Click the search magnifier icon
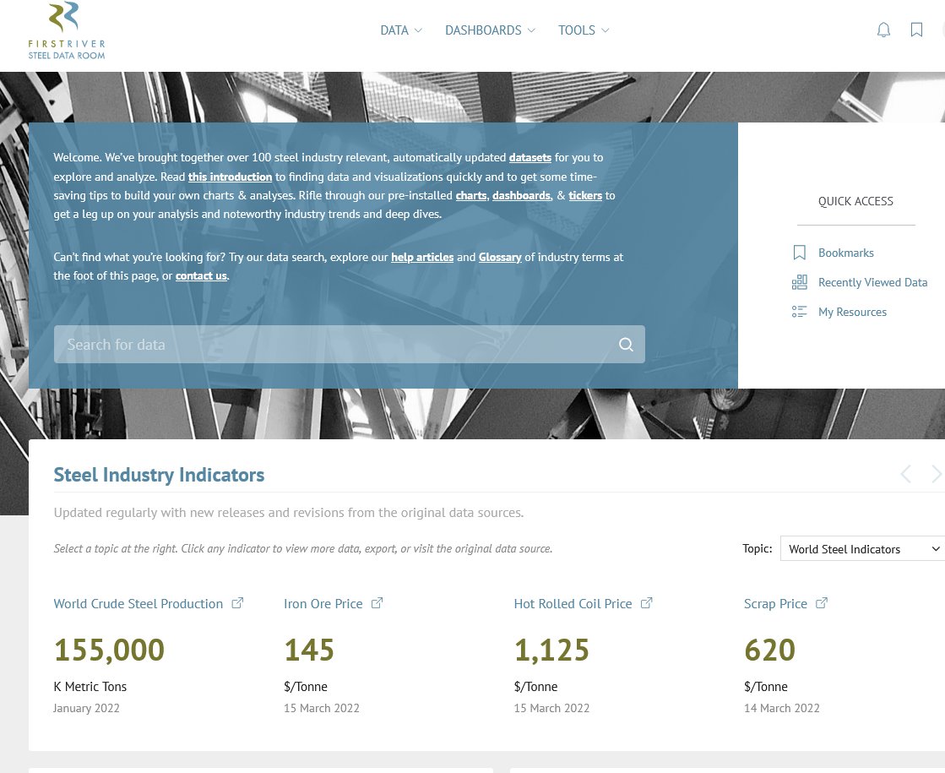Screen dimensions: 945x773 [626, 344]
